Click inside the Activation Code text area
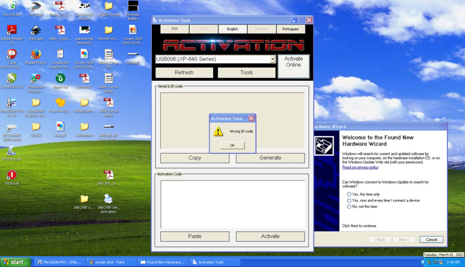Viewport: 465px width, 267px height. click(233, 204)
